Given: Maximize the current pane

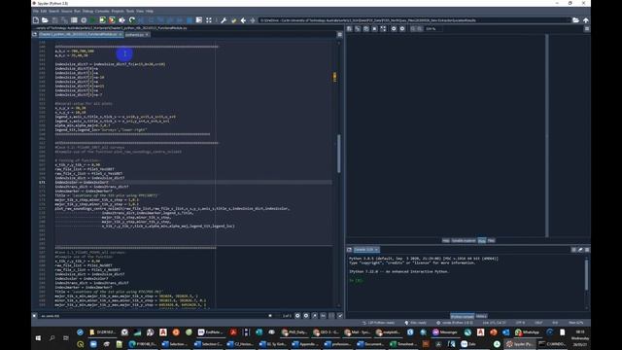Looking at the screenshot, I should click(x=199, y=19).
